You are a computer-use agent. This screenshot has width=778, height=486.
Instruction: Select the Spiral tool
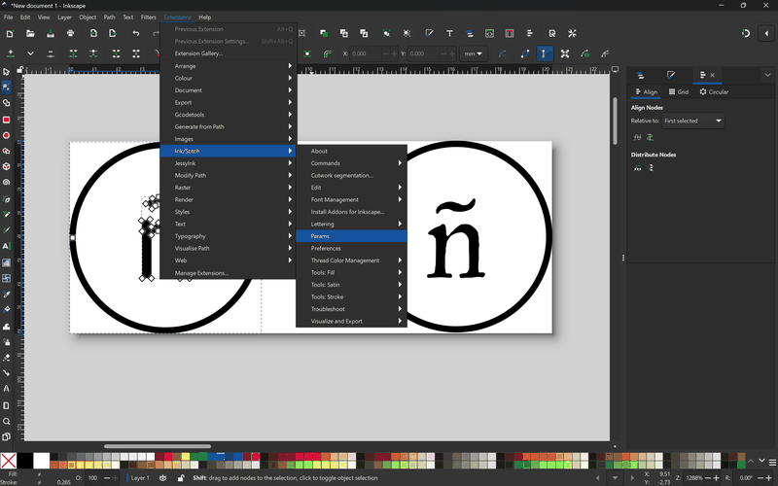click(x=6, y=182)
